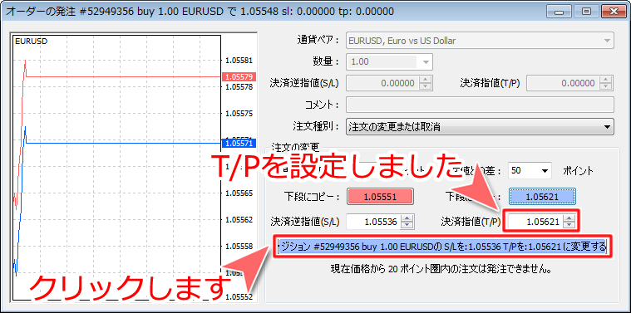Increase T/P 1.05621 with up arrow
Image resolution: width=631 pixels, height=313 pixels.
click(x=569, y=218)
